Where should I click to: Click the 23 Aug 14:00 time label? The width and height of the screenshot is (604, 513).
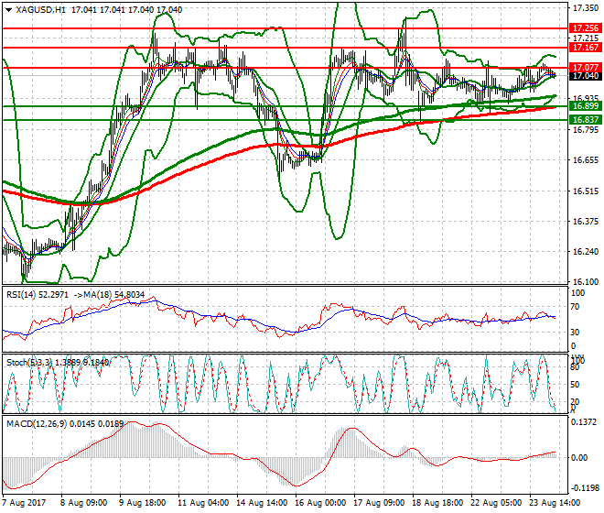click(555, 503)
